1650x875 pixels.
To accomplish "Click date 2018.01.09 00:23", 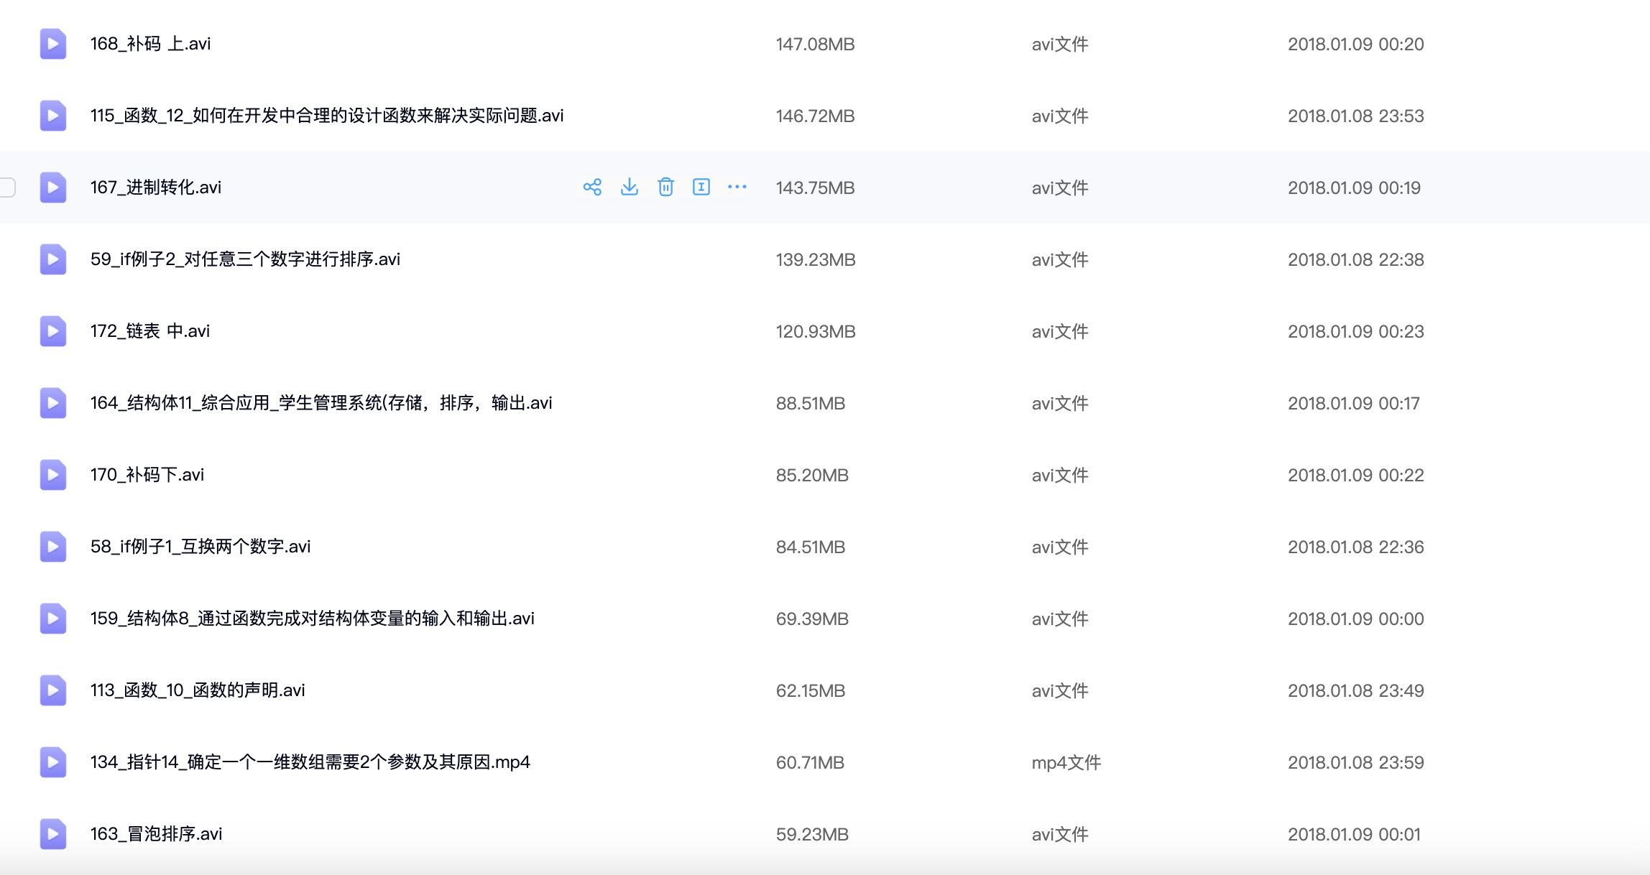I will click(1355, 332).
